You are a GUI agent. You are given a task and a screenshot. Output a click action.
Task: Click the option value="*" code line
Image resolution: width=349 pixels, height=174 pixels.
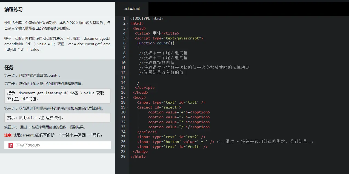click(179, 122)
